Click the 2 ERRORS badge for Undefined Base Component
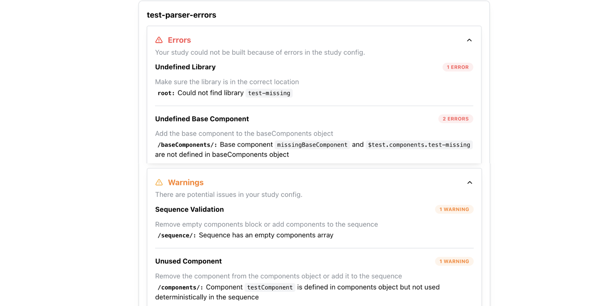 pyautogui.click(x=455, y=119)
